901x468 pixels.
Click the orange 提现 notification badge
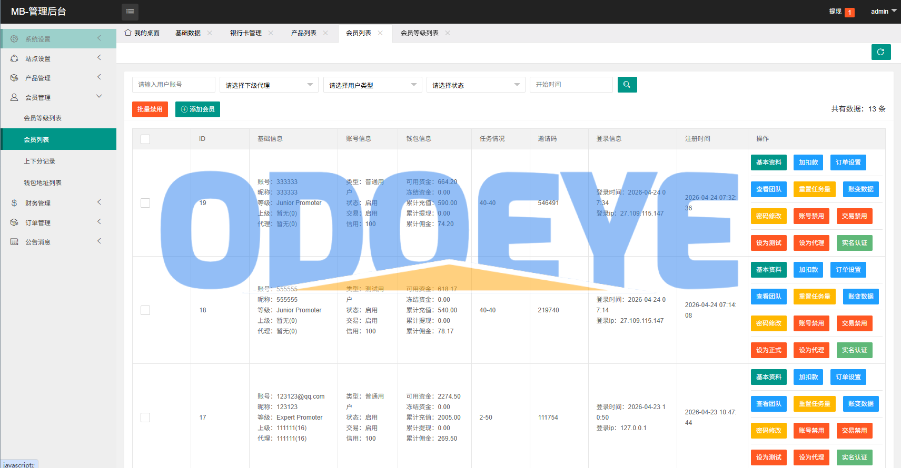(849, 12)
